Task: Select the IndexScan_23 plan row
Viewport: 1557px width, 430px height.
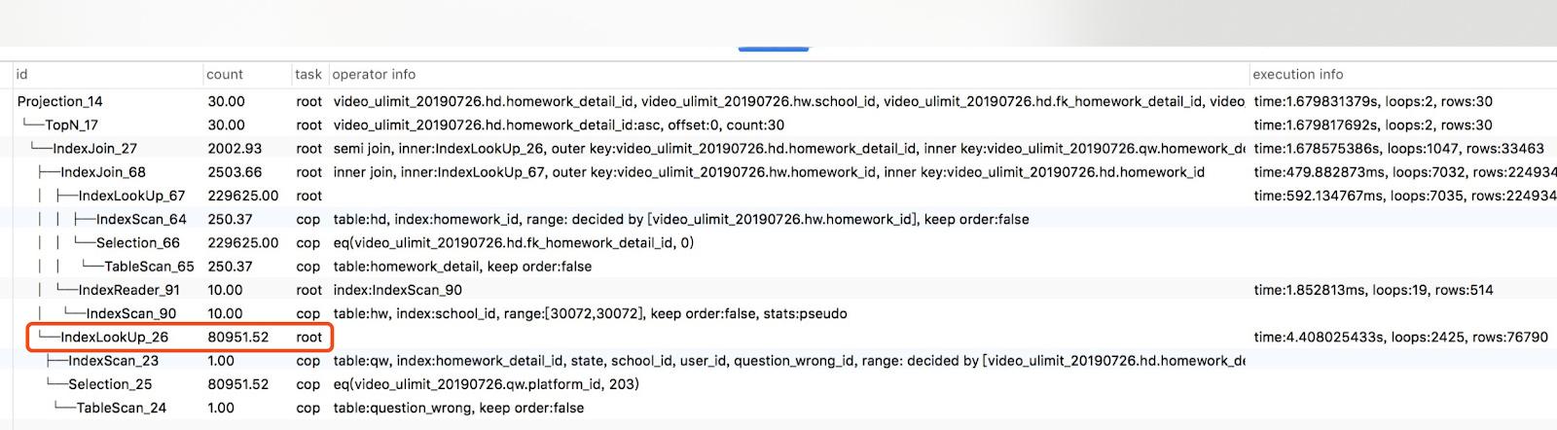Action: point(113,361)
